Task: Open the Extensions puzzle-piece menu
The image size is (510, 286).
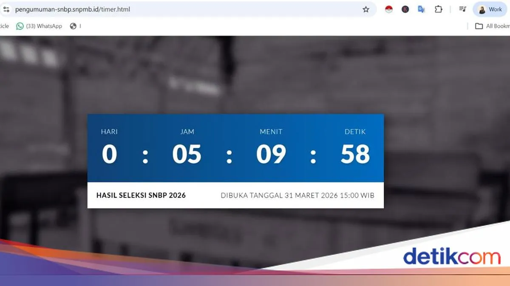Action: [438, 9]
